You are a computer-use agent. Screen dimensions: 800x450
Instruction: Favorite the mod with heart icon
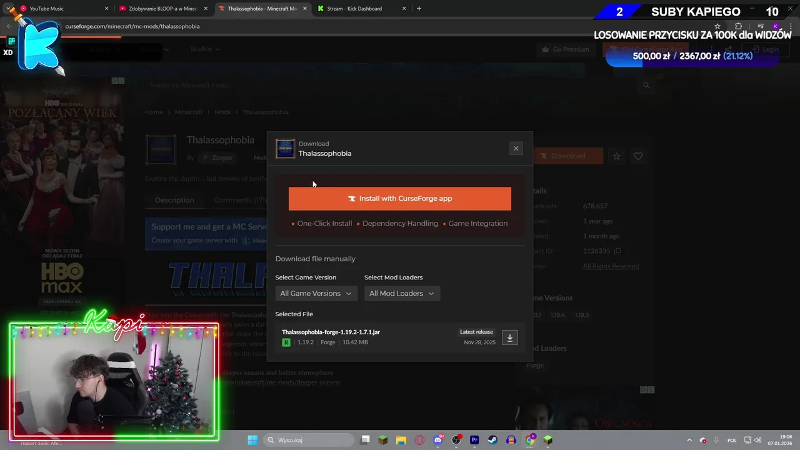point(638,156)
